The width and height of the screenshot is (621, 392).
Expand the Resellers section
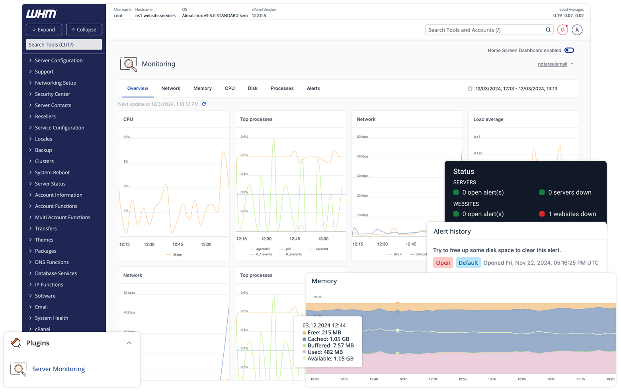point(45,117)
